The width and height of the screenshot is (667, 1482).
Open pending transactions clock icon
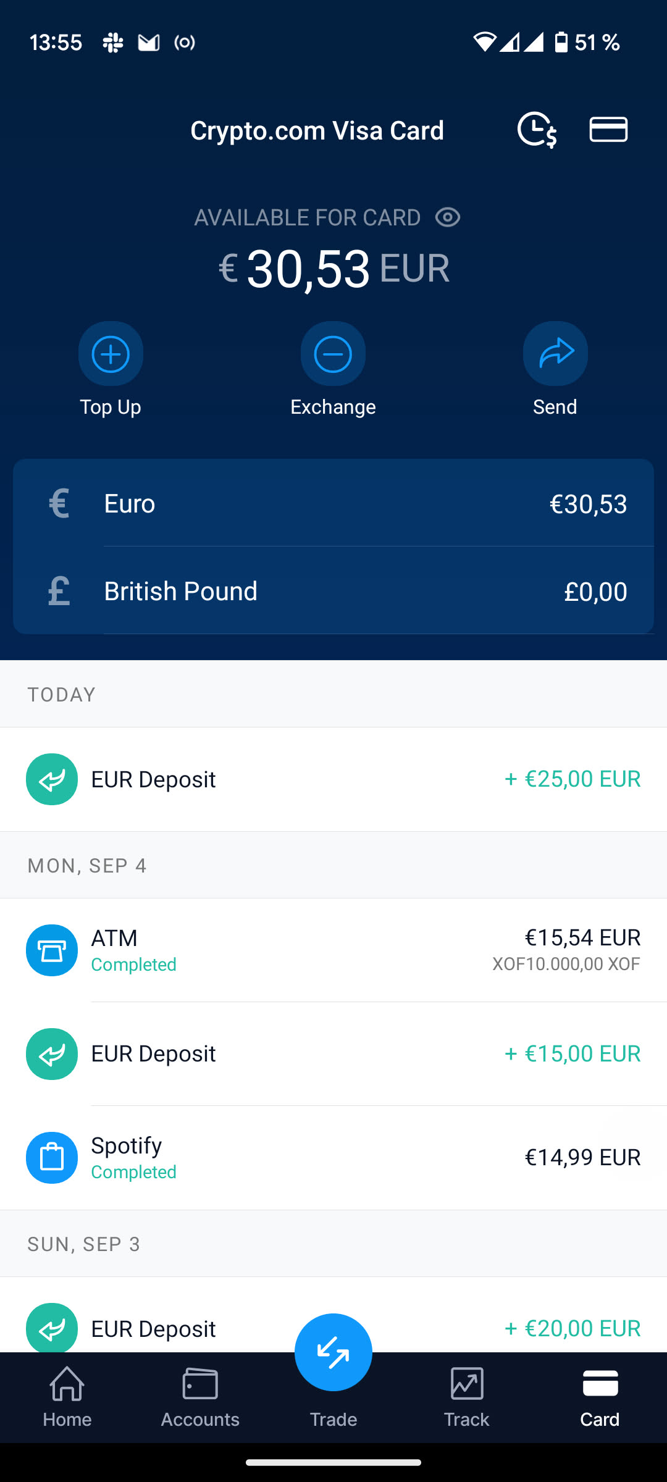(537, 130)
